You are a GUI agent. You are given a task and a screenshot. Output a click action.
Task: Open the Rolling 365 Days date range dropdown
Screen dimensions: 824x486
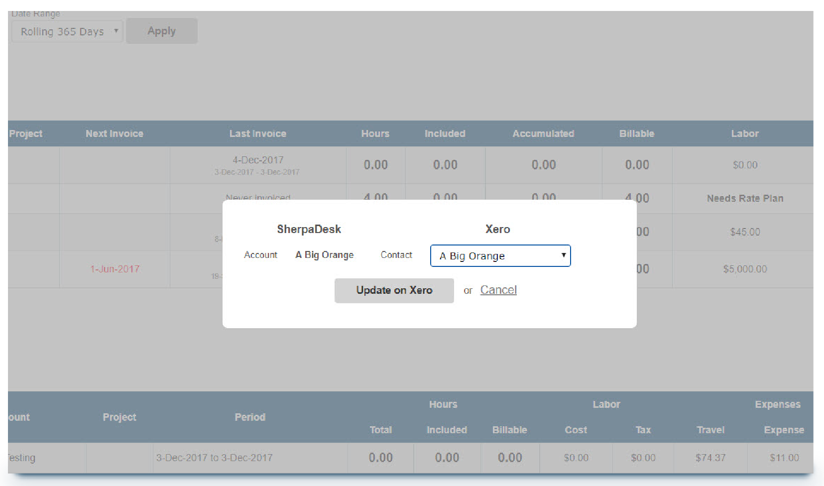(67, 31)
